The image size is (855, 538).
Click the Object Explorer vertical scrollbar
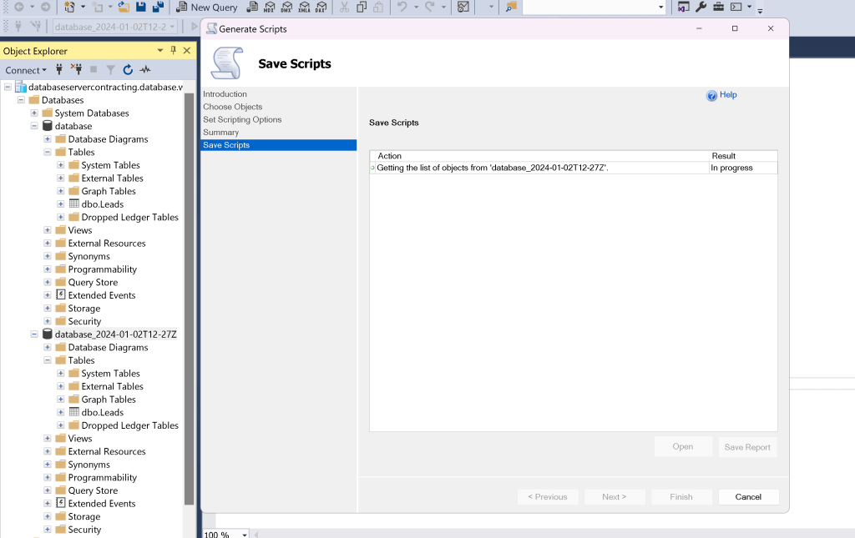190,299
